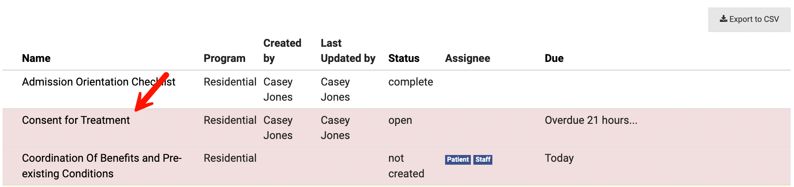The height and width of the screenshot is (187, 794).
Task: Click the Patient assignee badge
Action: 458,159
